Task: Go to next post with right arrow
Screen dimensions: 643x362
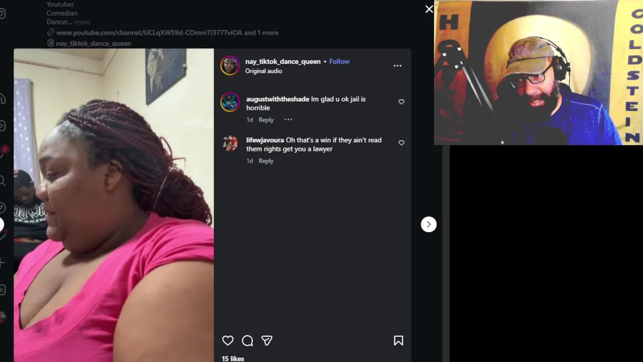Action: (x=428, y=224)
